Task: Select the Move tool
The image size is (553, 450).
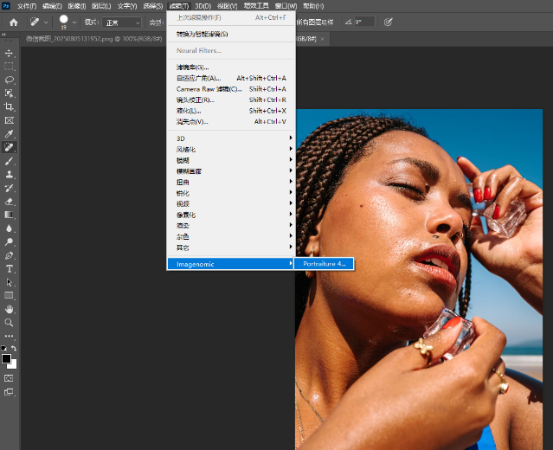Action: tap(10, 53)
